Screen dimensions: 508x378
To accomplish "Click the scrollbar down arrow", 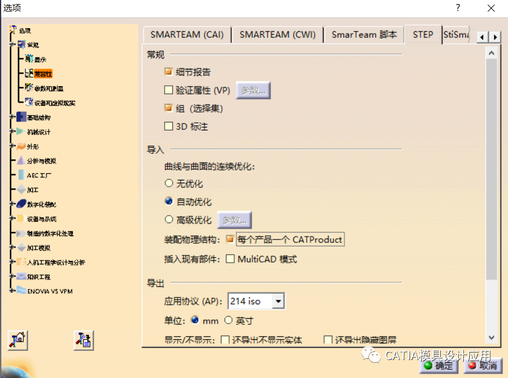I will [492, 337].
